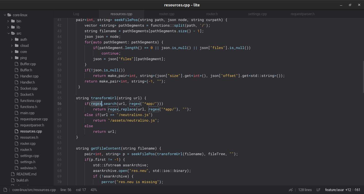The image size is (364, 194).
Task: Click the 'line: 56' status indicator
Action: [66, 190]
